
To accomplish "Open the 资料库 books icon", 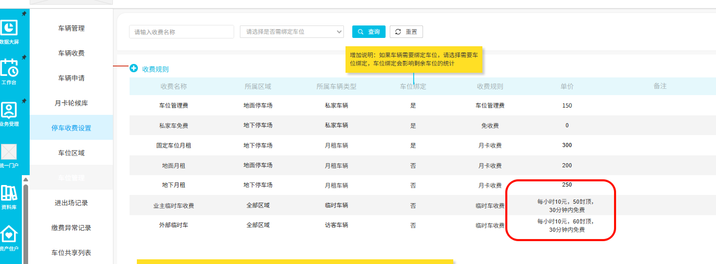I will click(x=9, y=193).
